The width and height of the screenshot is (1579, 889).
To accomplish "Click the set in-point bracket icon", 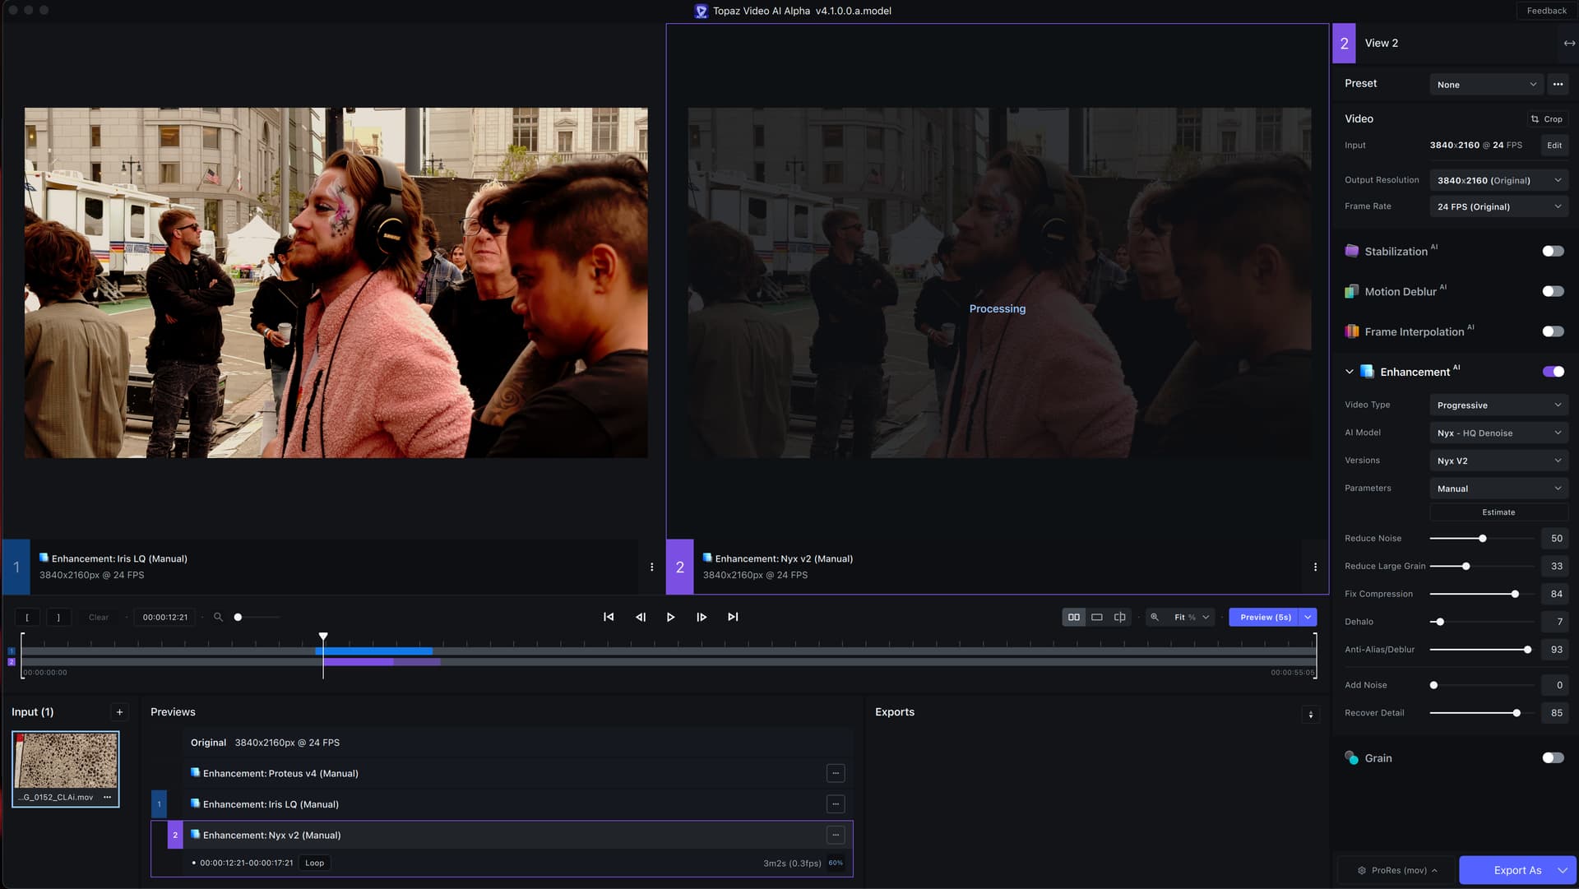I will coord(27,617).
